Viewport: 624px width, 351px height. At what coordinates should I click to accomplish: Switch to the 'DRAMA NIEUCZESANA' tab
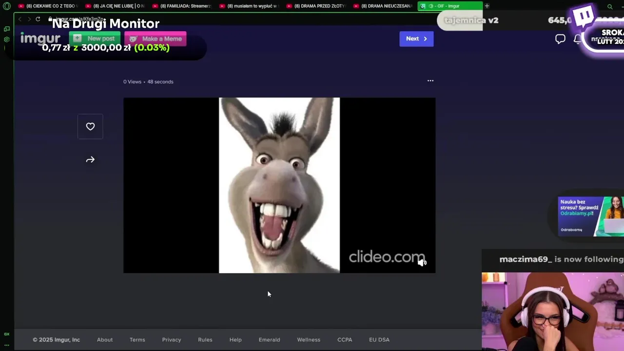coord(382,6)
